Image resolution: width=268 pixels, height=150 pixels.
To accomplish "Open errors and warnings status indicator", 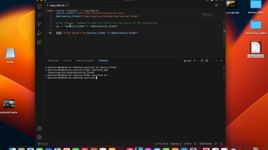I will coord(43,144).
